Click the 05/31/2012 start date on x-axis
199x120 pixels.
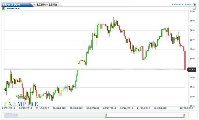click(x=9, y=108)
